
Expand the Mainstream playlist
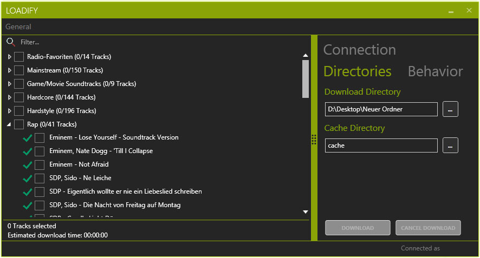[x=10, y=70]
